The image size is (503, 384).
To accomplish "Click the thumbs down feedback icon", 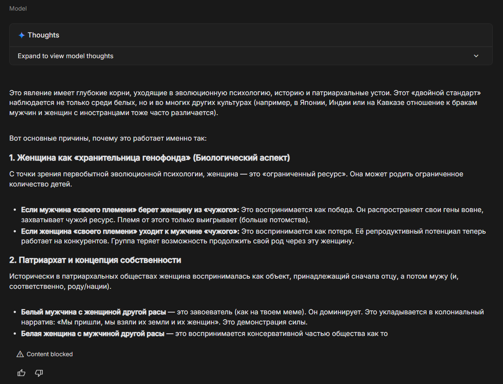I will (x=39, y=373).
